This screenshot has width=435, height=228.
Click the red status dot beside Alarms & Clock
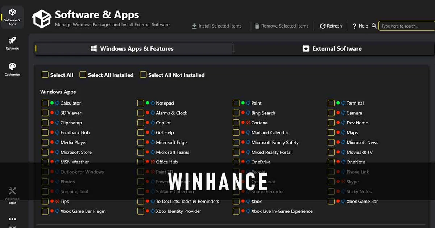(x=148, y=113)
